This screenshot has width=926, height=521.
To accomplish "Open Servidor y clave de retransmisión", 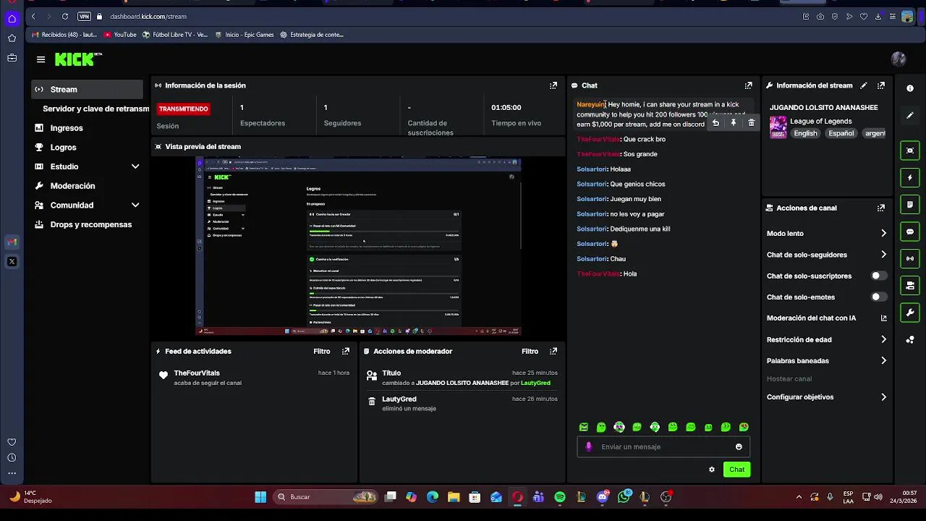I will click(95, 109).
